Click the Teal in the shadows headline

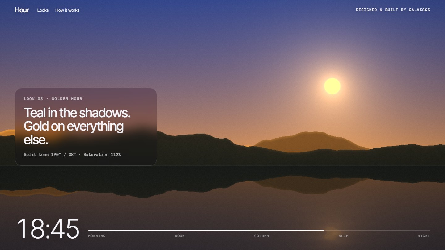coord(77,127)
